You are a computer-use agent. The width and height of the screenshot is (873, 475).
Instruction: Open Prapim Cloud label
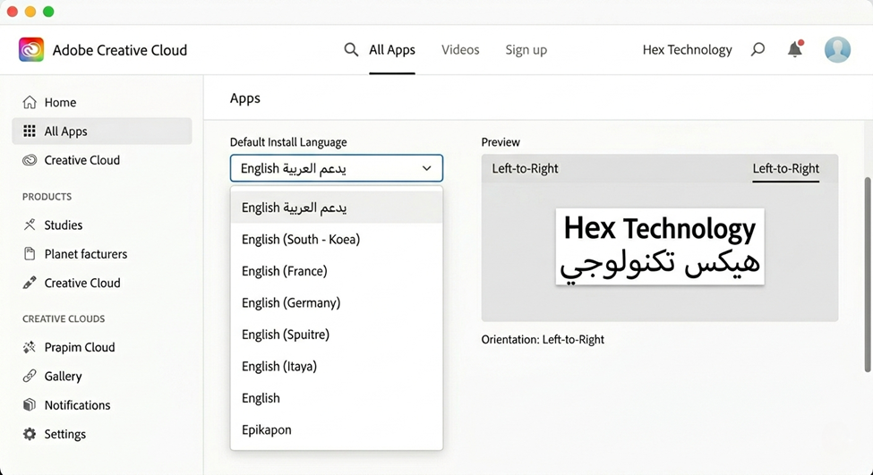click(80, 347)
